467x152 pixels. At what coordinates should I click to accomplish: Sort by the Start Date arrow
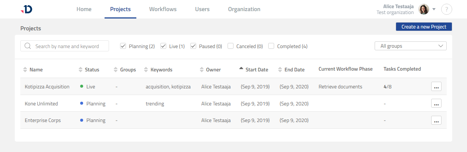[x=241, y=69]
